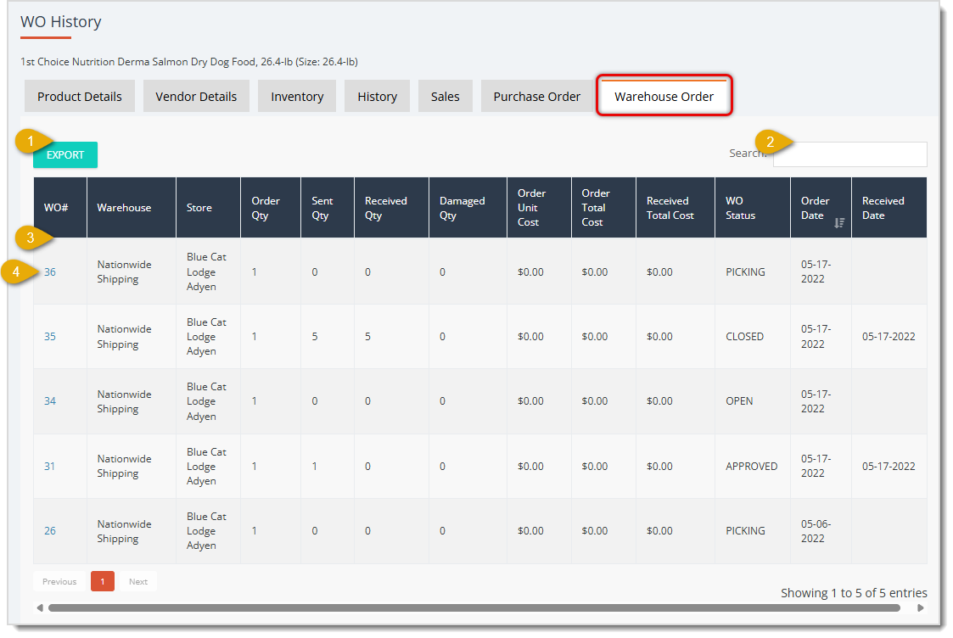Select the Warehouse Order tab
Screen dimensions: 953x638
click(x=664, y=96)
